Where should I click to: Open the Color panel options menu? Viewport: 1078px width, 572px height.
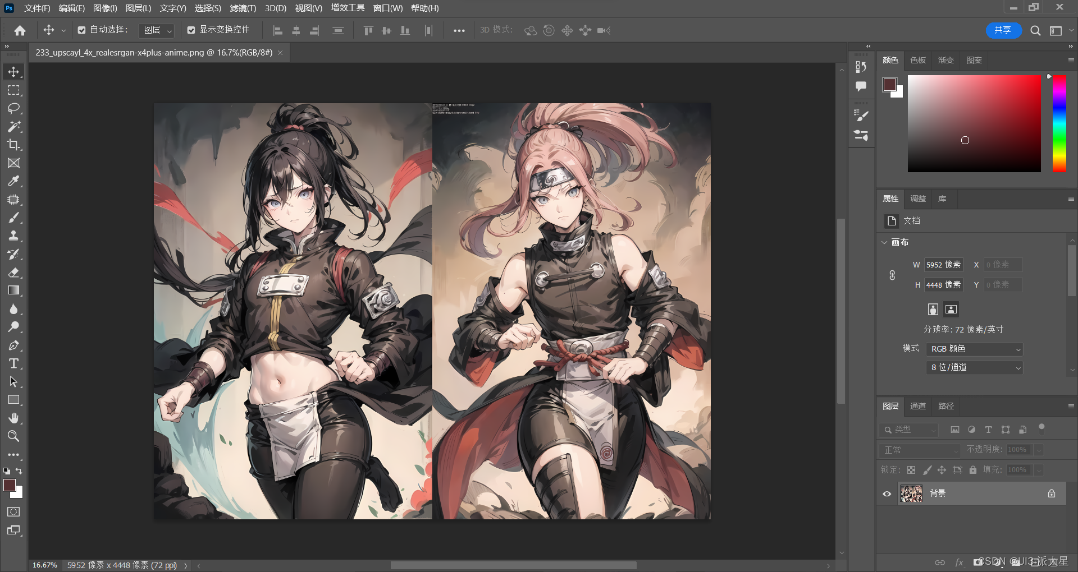(x=1071, y=60)
